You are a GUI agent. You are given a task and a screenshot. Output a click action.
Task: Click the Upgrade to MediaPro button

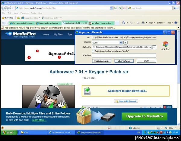(x=144, y=116)
